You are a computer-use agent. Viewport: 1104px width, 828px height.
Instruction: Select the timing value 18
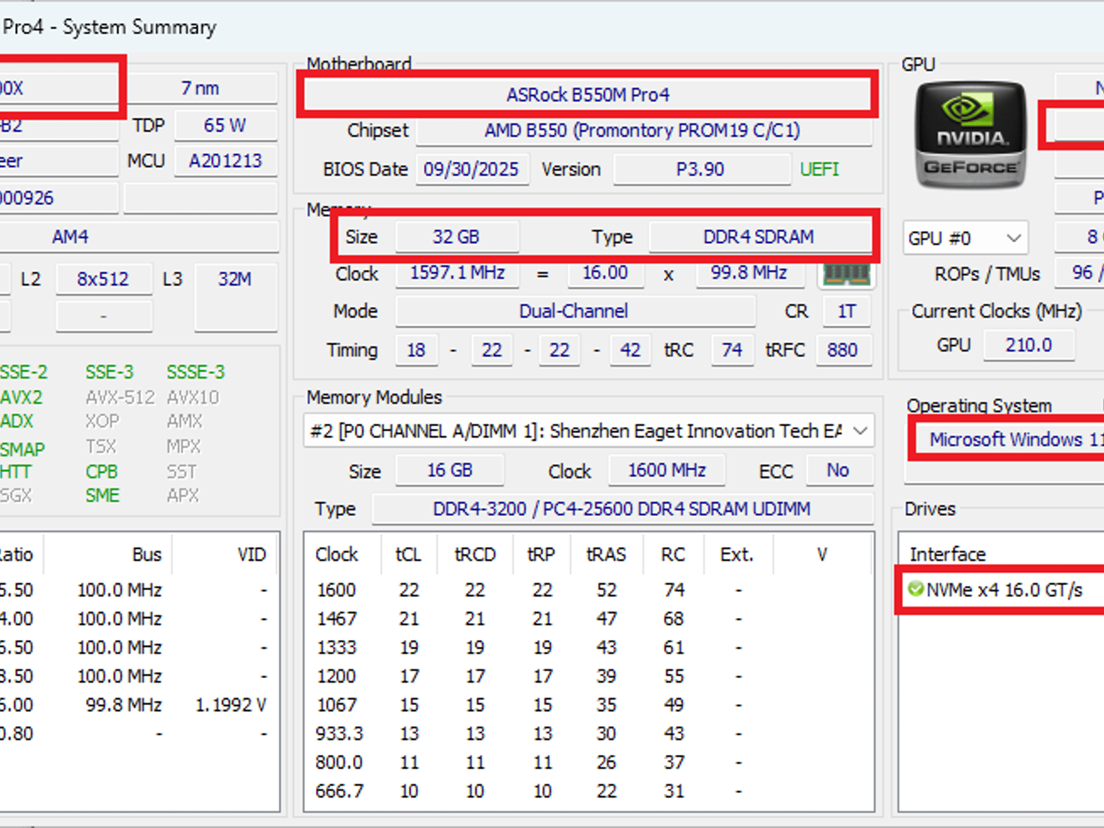click(416, 350)
